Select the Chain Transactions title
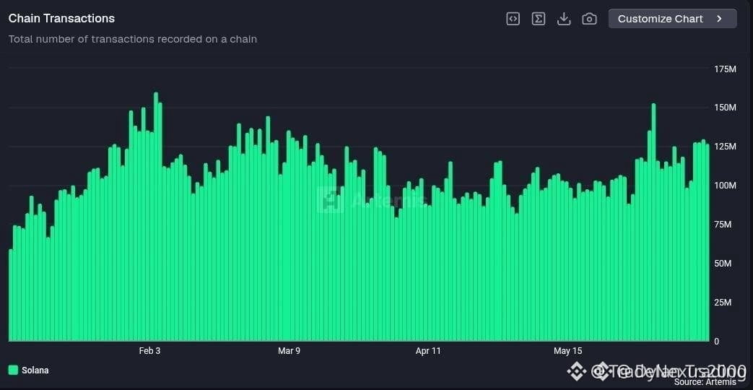The width and height of the screenshot is (753, 390). [61, 18]
